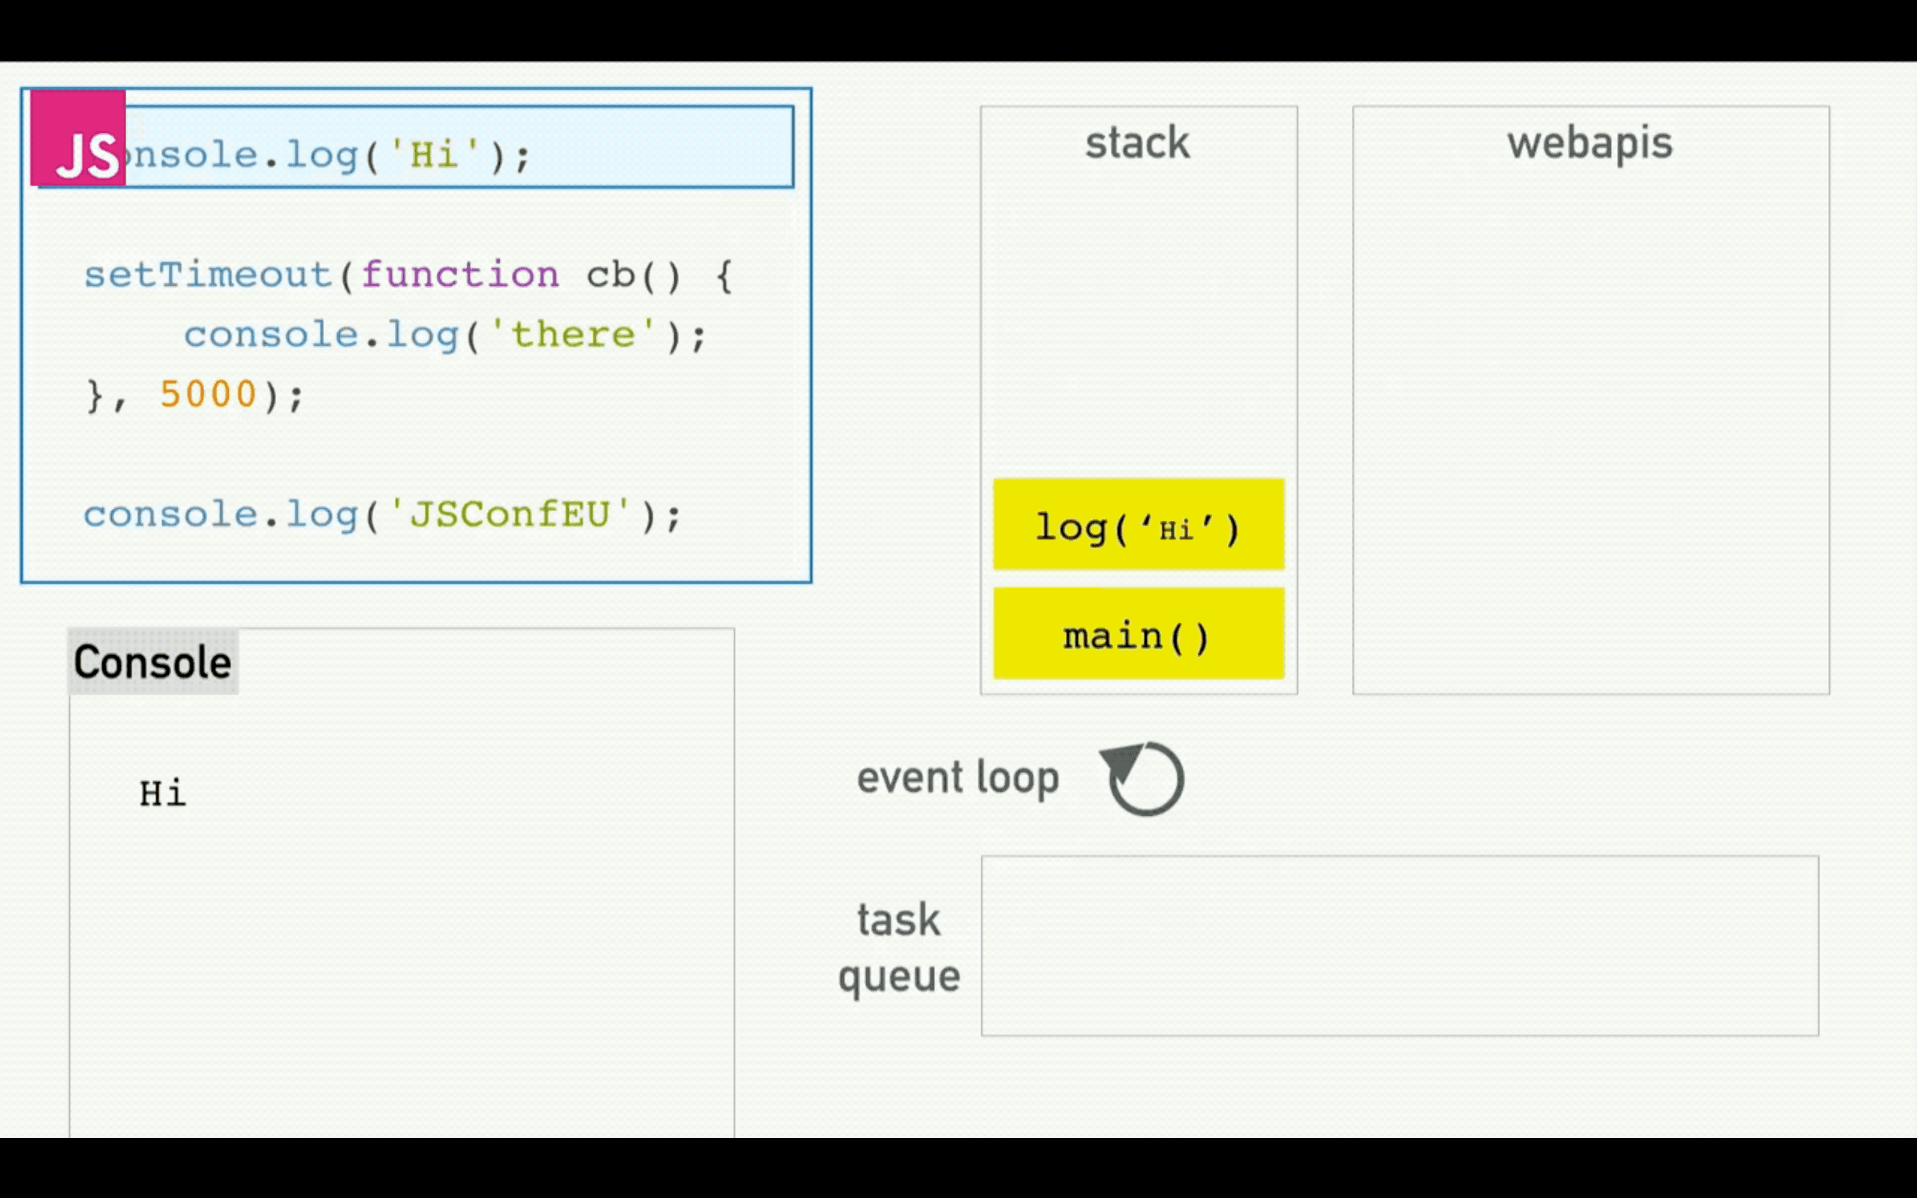The width and height of the screenshot is (1917, 1198).
Task: Click the 'Hi' output in Console
Action: tap(163, 793)
